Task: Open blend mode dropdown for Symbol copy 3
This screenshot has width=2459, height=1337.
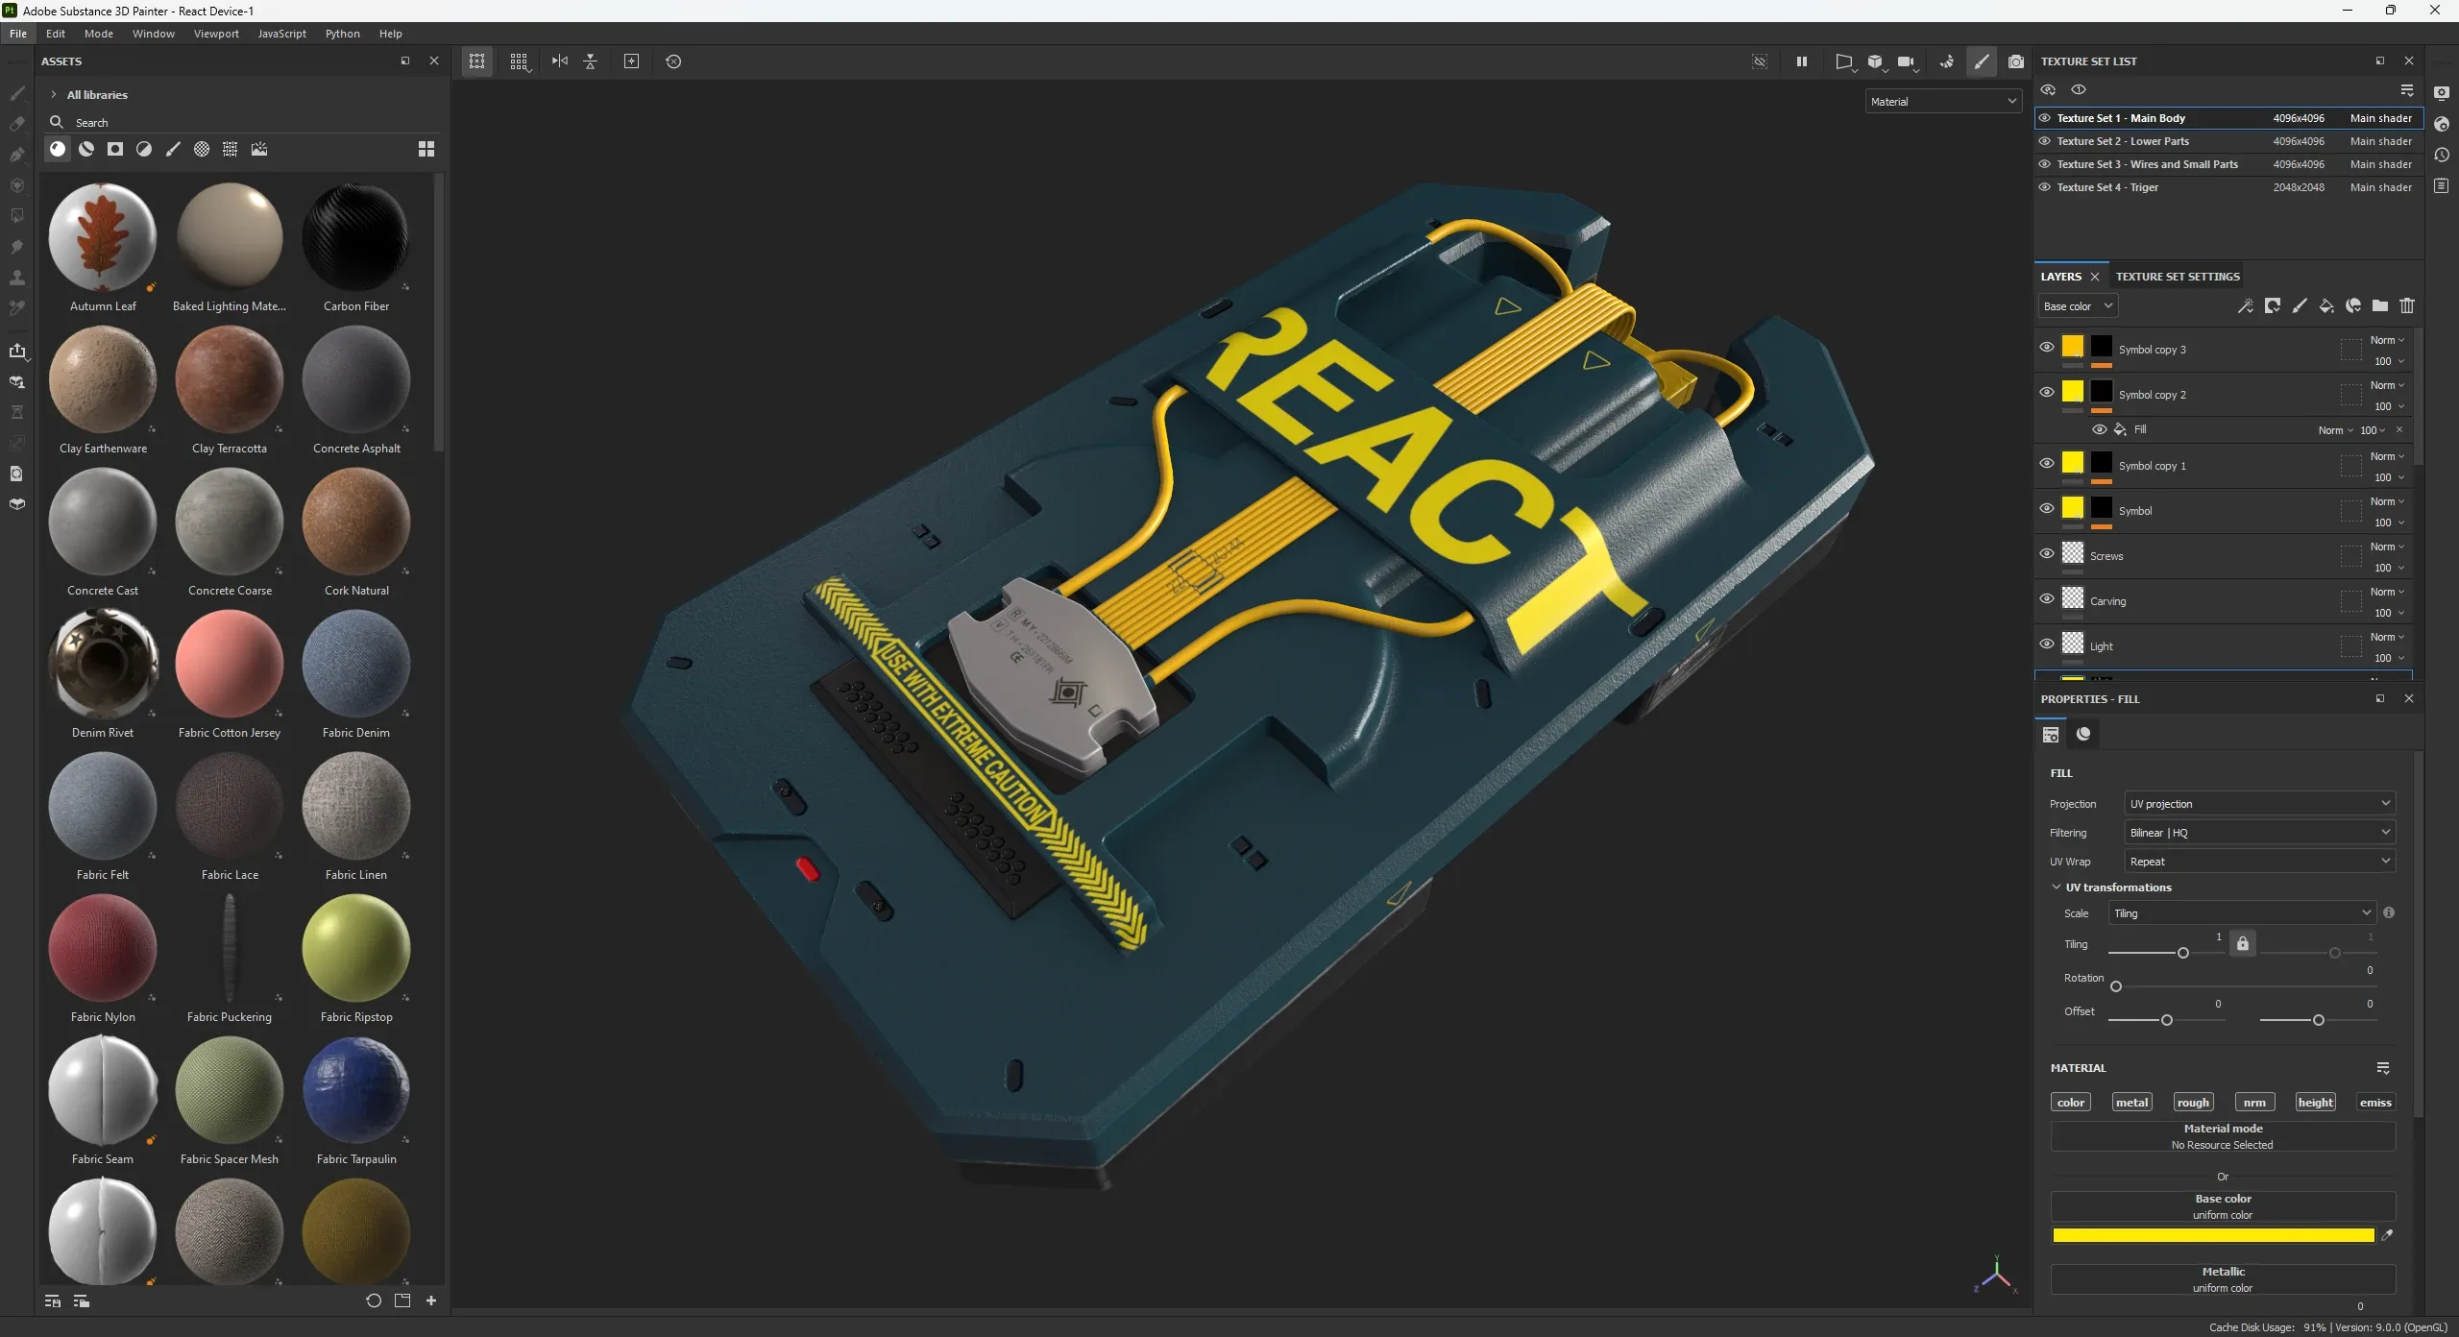Action: pyautogui.click(x=2386, y=340)
